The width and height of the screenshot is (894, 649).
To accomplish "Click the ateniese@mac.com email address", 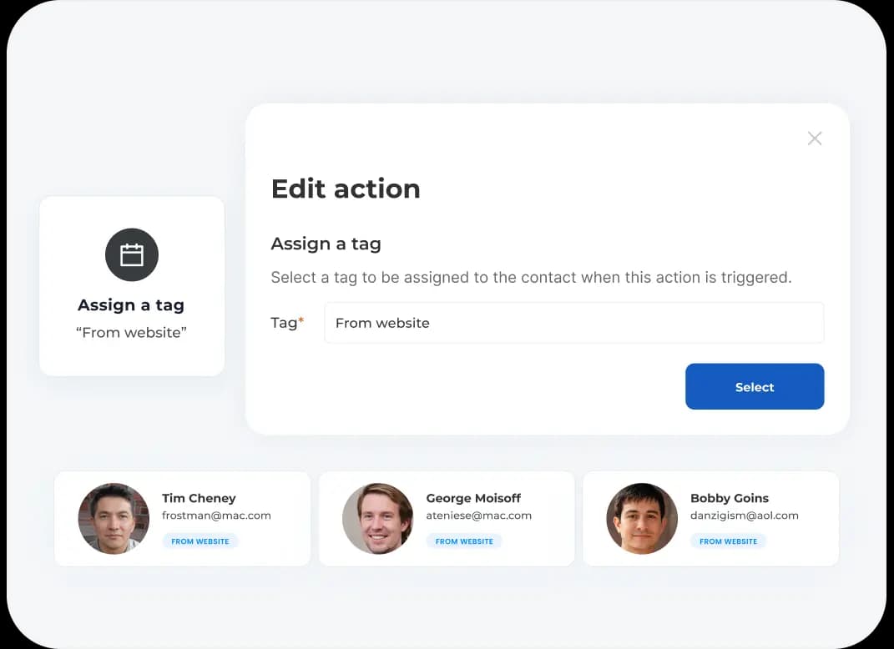I will (478, 516).
